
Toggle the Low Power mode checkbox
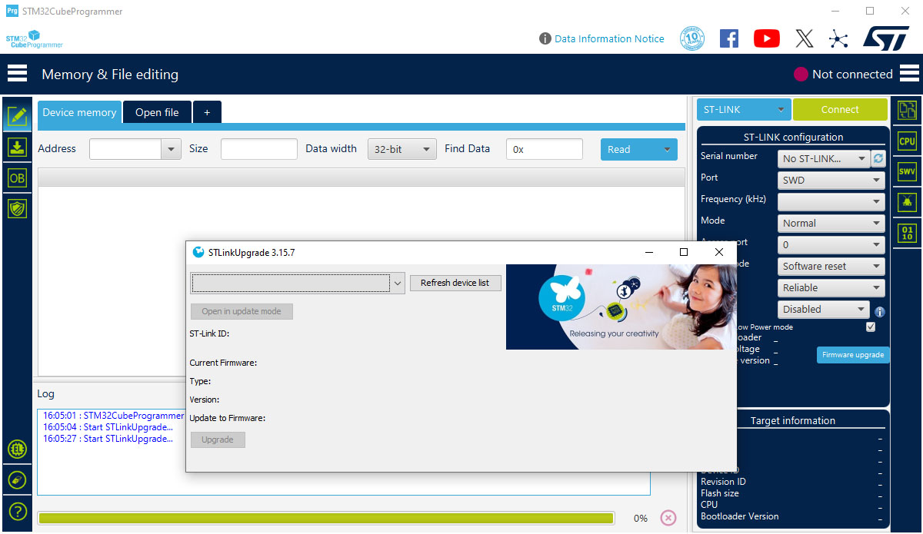tap(871, 327)
